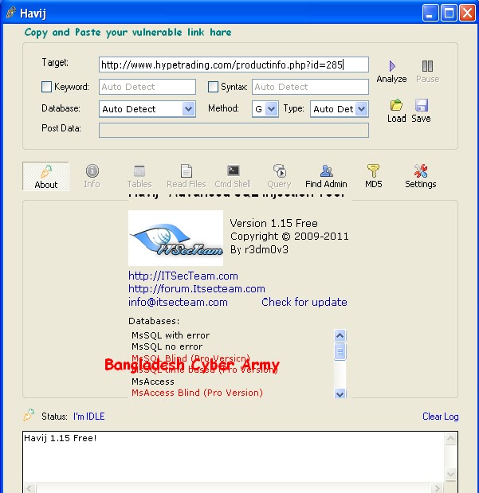Maximize the Havij window
The width and height of the screenshot is (479, 493).
pyautogui.click(x=449, y=13)
